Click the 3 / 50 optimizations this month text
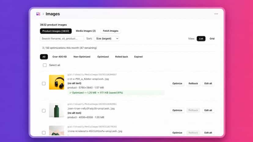Viewport: 253px width, 142px height. [x=69, y=48]
